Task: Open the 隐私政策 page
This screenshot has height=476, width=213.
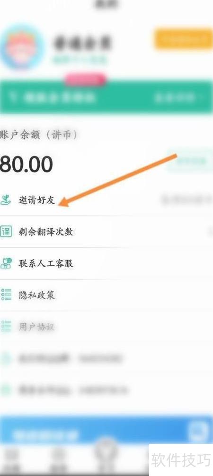Action: (x=106, y=295)
